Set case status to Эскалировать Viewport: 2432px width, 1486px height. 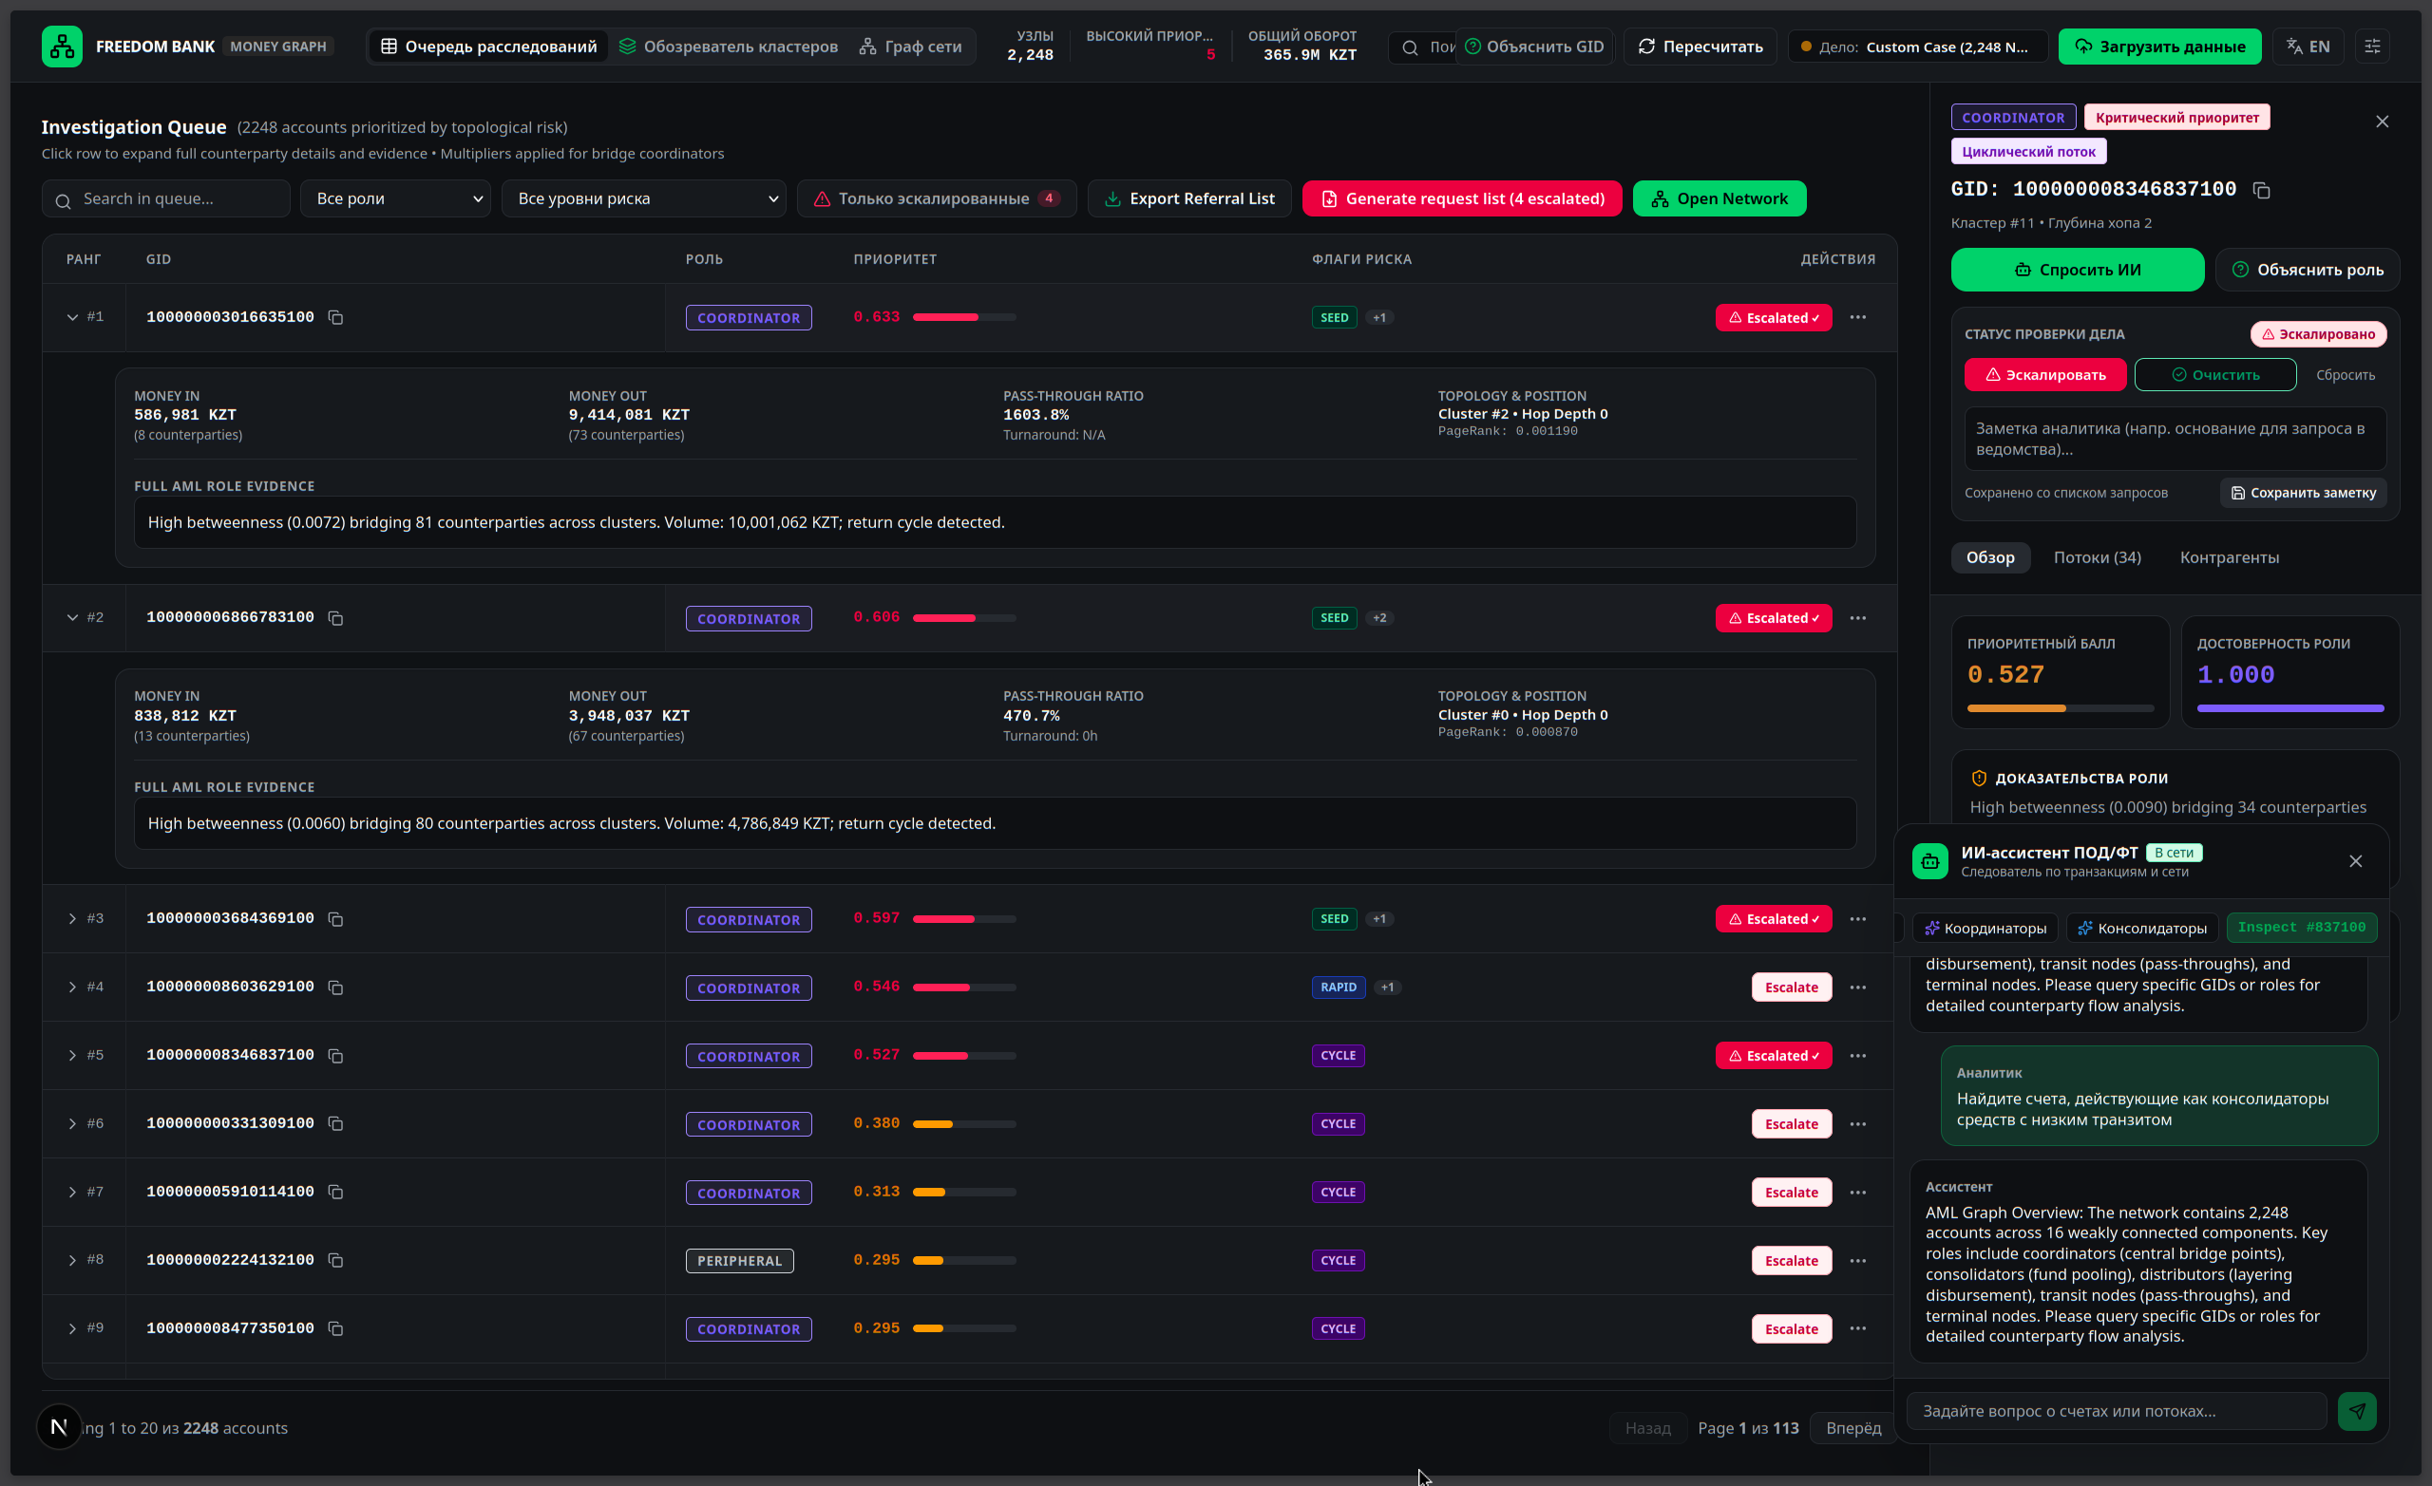2045,375
